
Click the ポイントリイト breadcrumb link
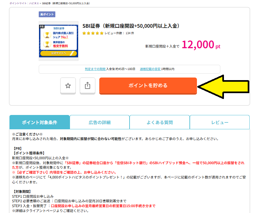point(19,3)
